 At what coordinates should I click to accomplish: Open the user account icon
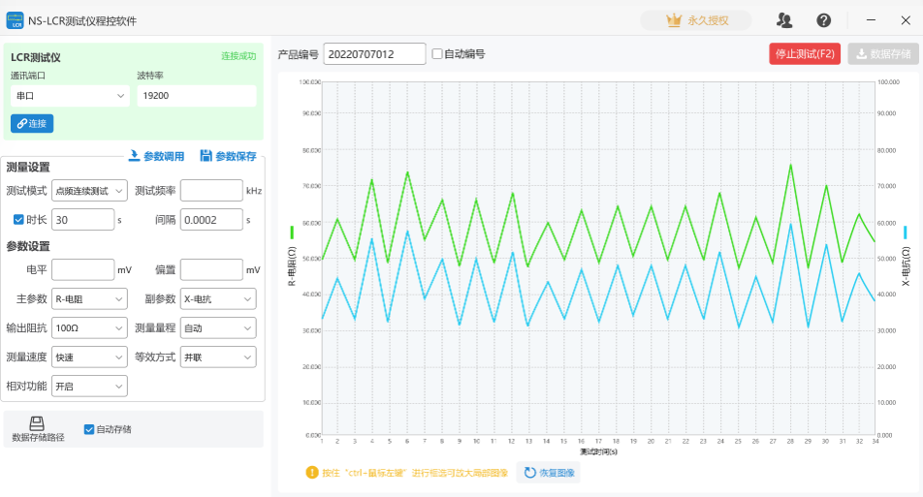click(x=784, y=20)
